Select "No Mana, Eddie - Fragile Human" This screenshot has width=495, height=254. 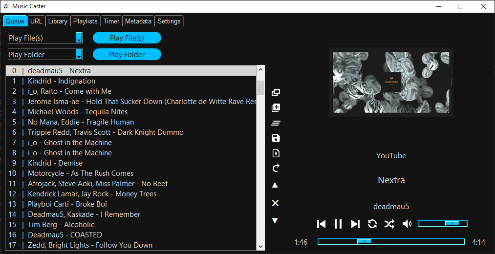click(x=131, y=122)
